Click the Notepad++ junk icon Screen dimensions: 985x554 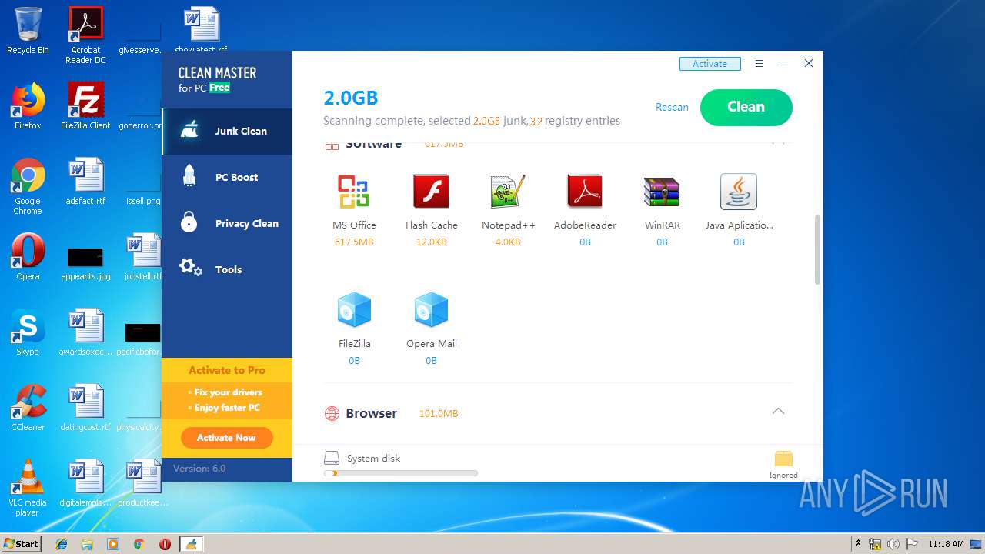[x=508, y=192]
